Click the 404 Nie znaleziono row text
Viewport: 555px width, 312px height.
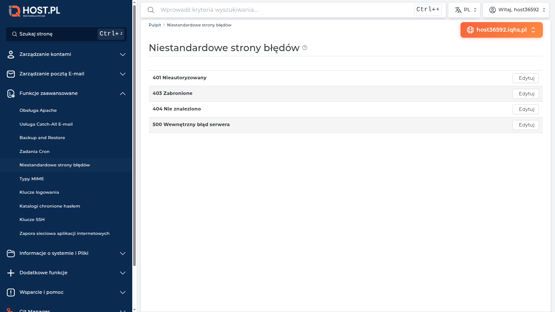177,109
